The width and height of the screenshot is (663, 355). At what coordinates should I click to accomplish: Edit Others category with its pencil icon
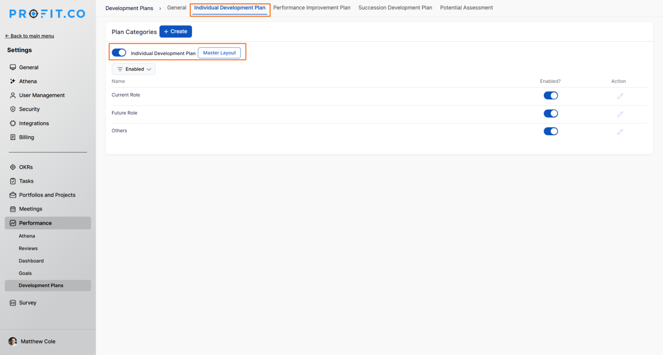point(620,132)
